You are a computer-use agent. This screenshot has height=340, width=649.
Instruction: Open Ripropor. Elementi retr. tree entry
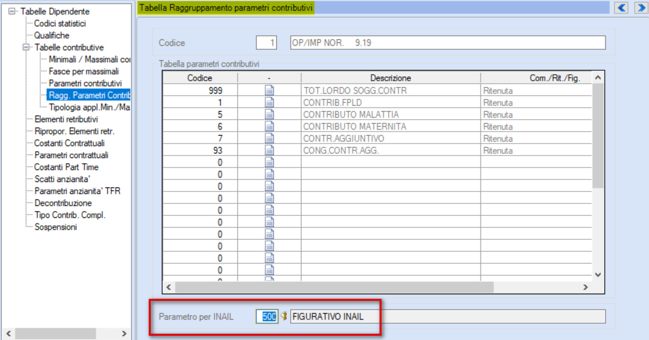pyautogui.click(x=74, y=131)
